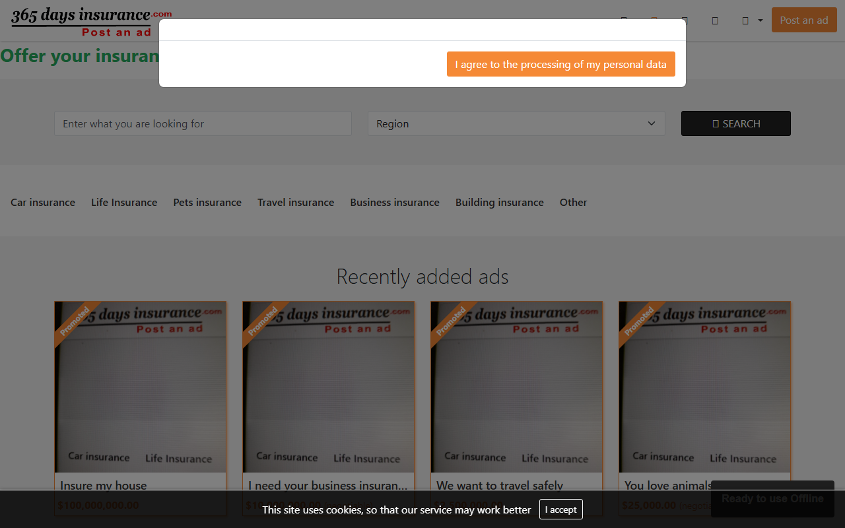Screen dimensions: 845x528
Task: Open the Business insurance category
Action: 395,203
